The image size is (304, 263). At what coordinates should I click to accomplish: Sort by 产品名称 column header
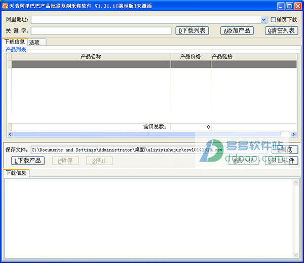click(91, 57)
